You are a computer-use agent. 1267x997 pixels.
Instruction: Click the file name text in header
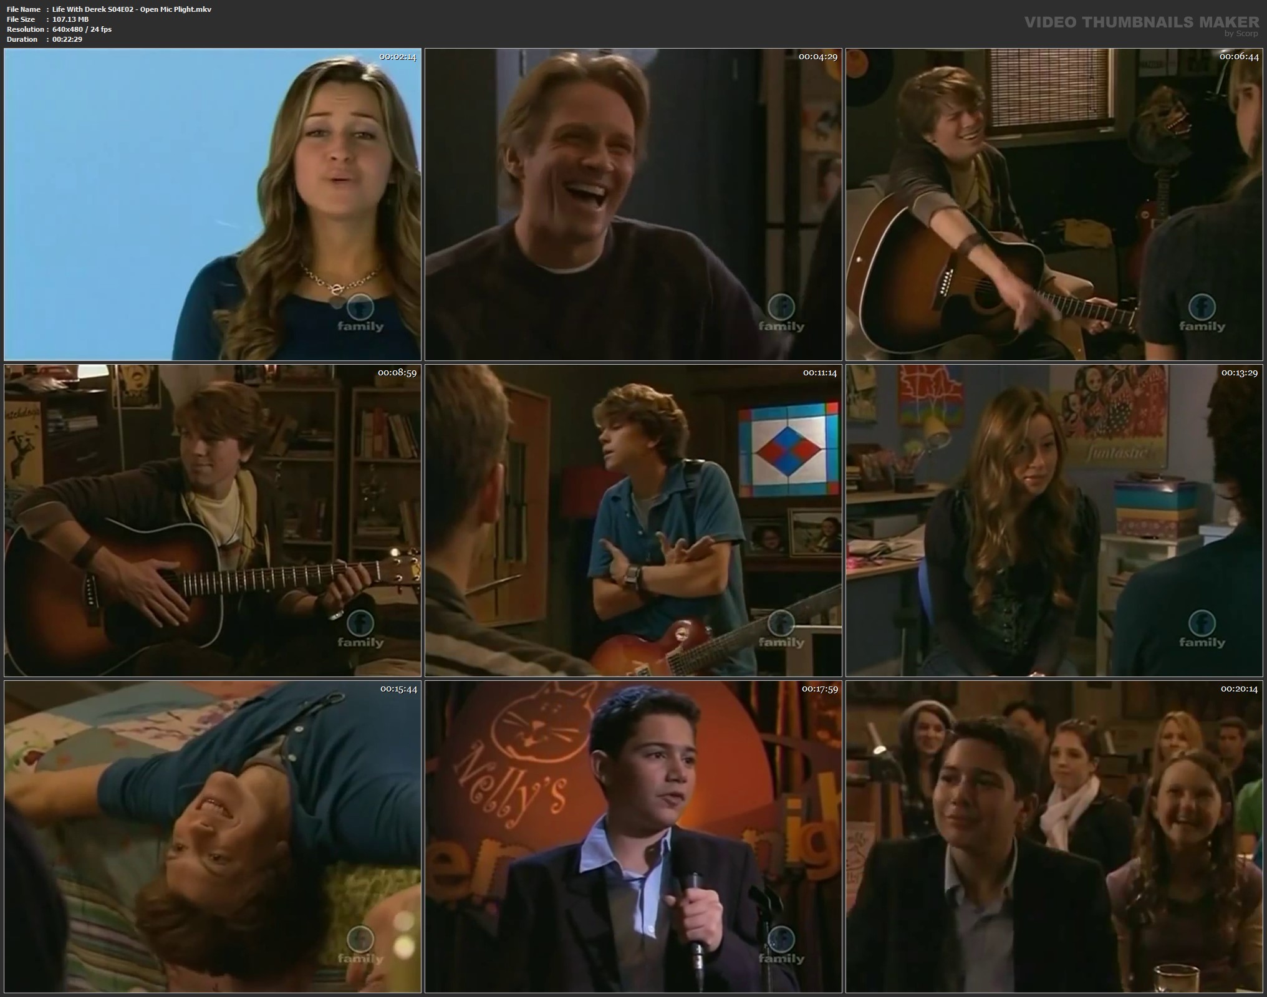click(x=132, y=9)
